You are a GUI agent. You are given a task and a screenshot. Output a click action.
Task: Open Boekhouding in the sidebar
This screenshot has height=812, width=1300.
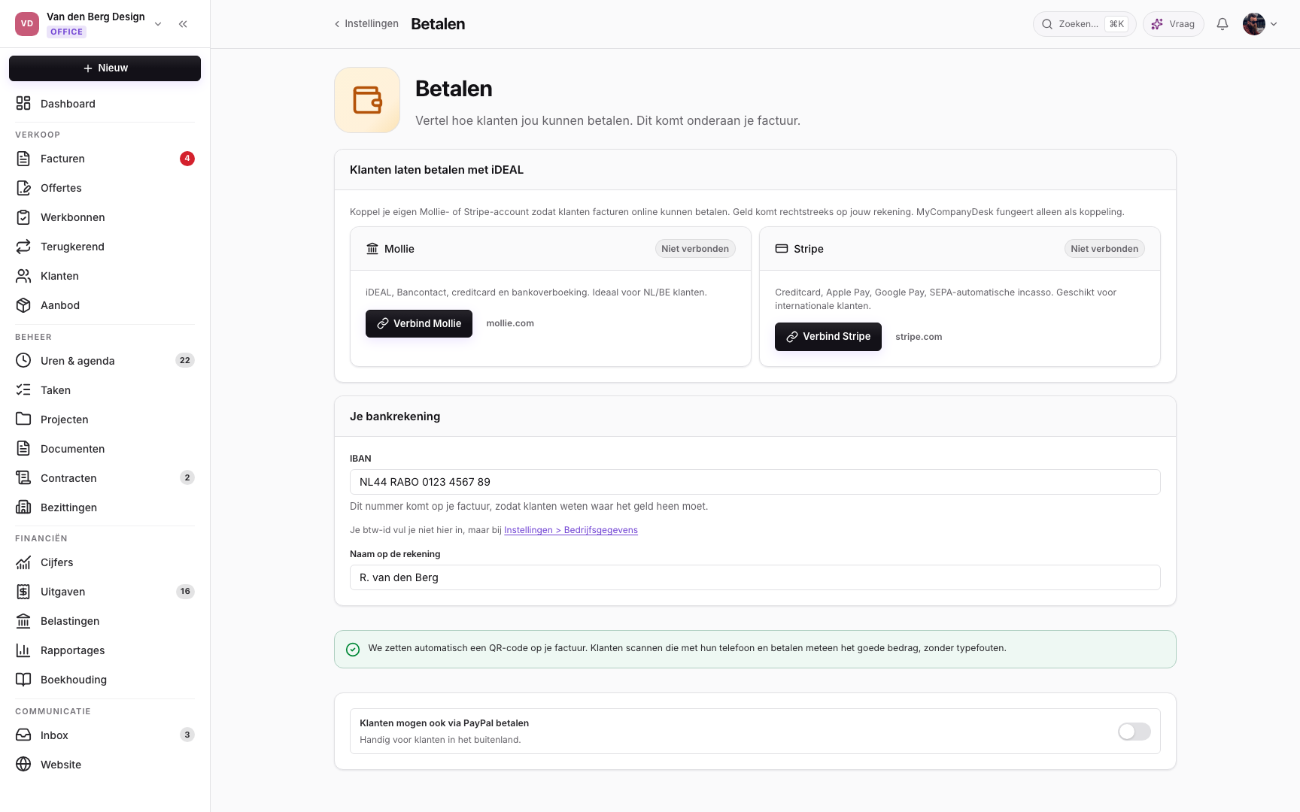point(105,680)
